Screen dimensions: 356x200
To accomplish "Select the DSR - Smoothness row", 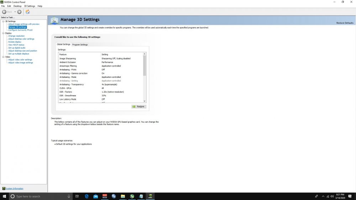I will 101,96.
